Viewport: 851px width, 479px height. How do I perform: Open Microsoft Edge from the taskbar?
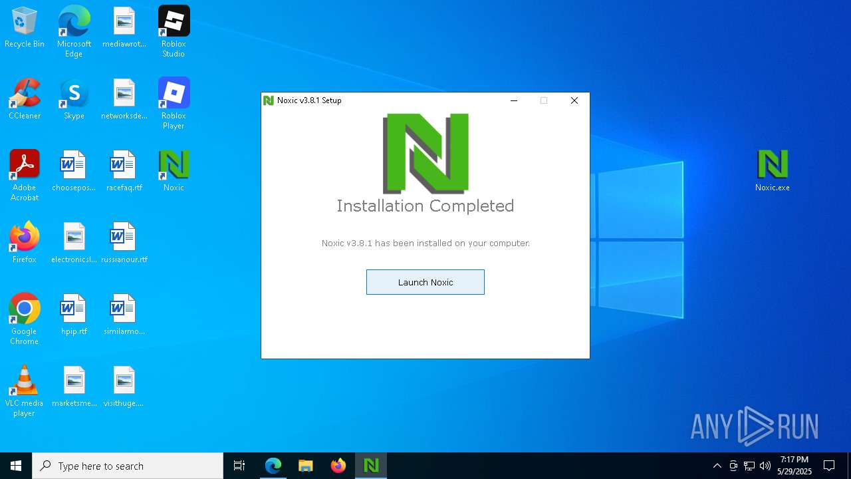tap(273, 466)
